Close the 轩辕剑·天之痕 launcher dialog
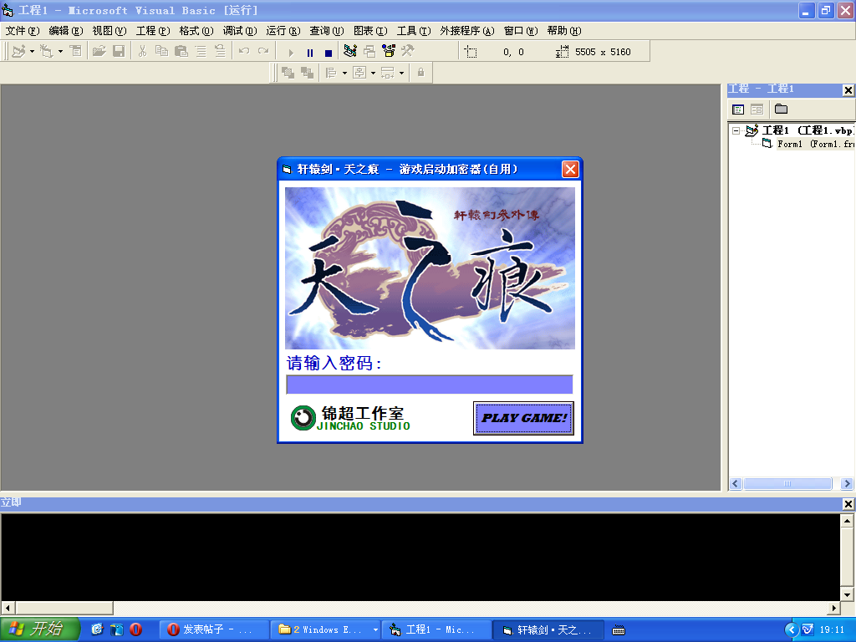This screenshot has width=856, height=642. coord(570,169)
